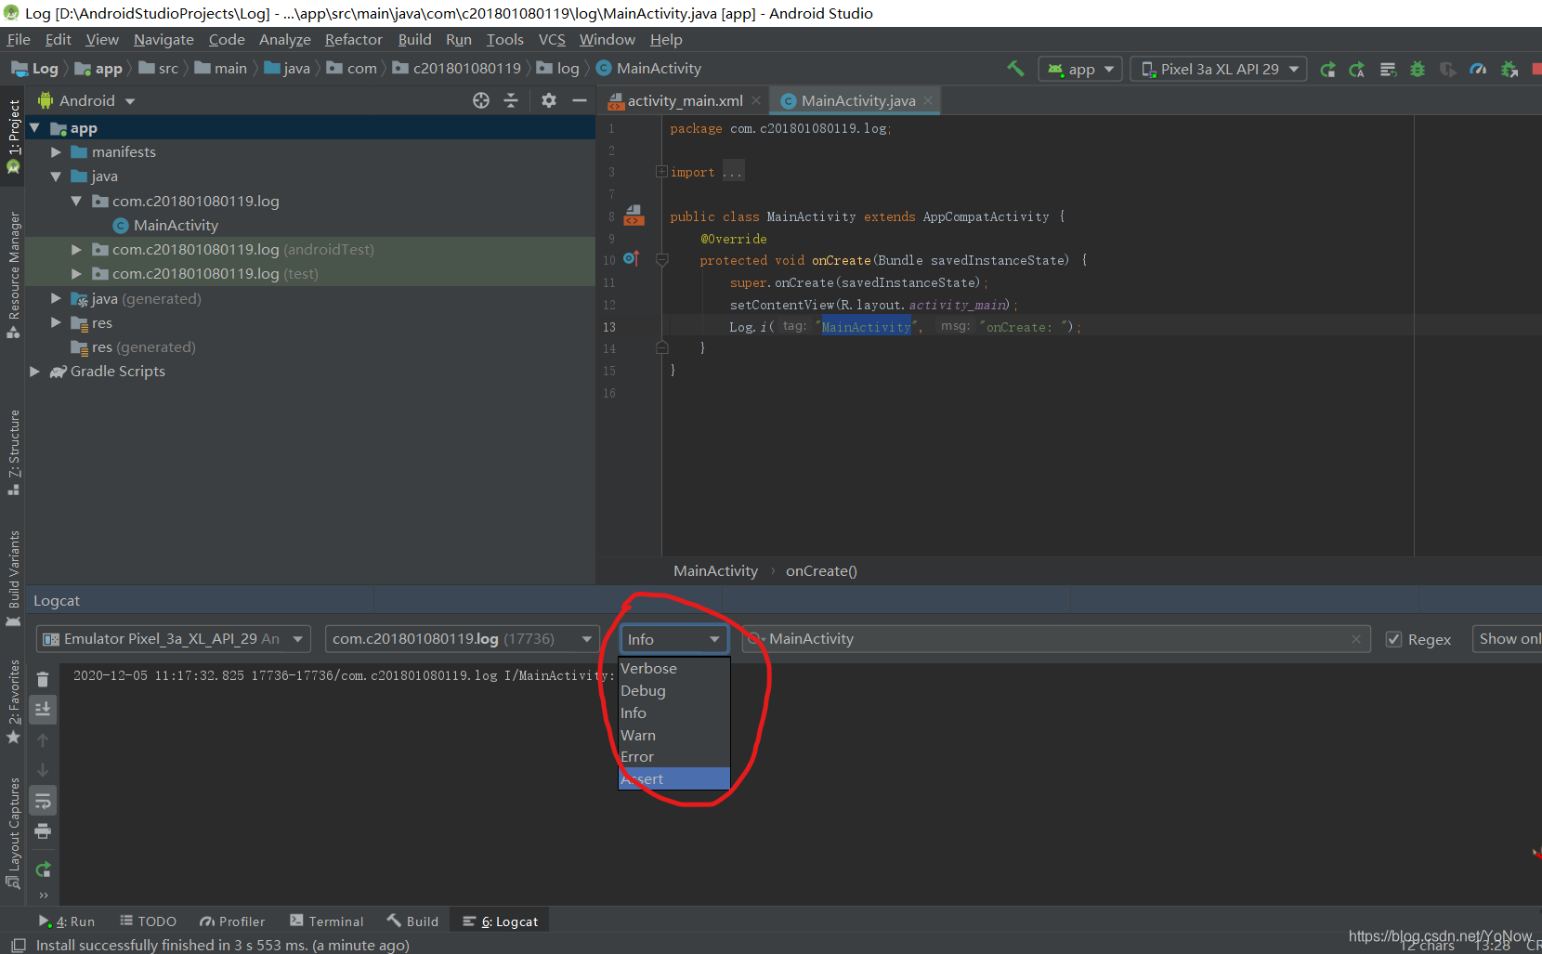Expand the res folder

click(x=56, y=323)
